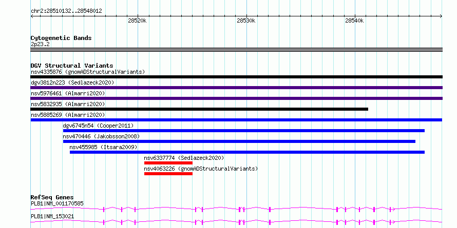Click the dgv6745n54 (Cooper2011) label
This screenshot has width=457, height=228.
98,126
